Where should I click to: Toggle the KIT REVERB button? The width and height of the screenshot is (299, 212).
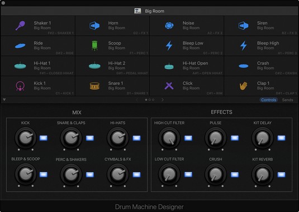282,175
